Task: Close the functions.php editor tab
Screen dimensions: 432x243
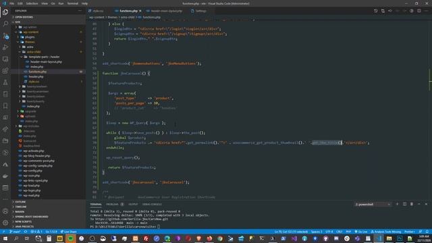Action: tap(140, 11)
